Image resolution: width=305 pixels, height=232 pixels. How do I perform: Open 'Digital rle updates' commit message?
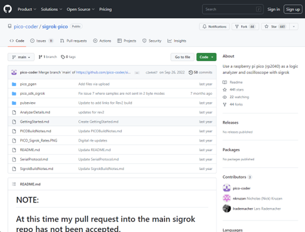pyautogui.click(x=93, y=141)
